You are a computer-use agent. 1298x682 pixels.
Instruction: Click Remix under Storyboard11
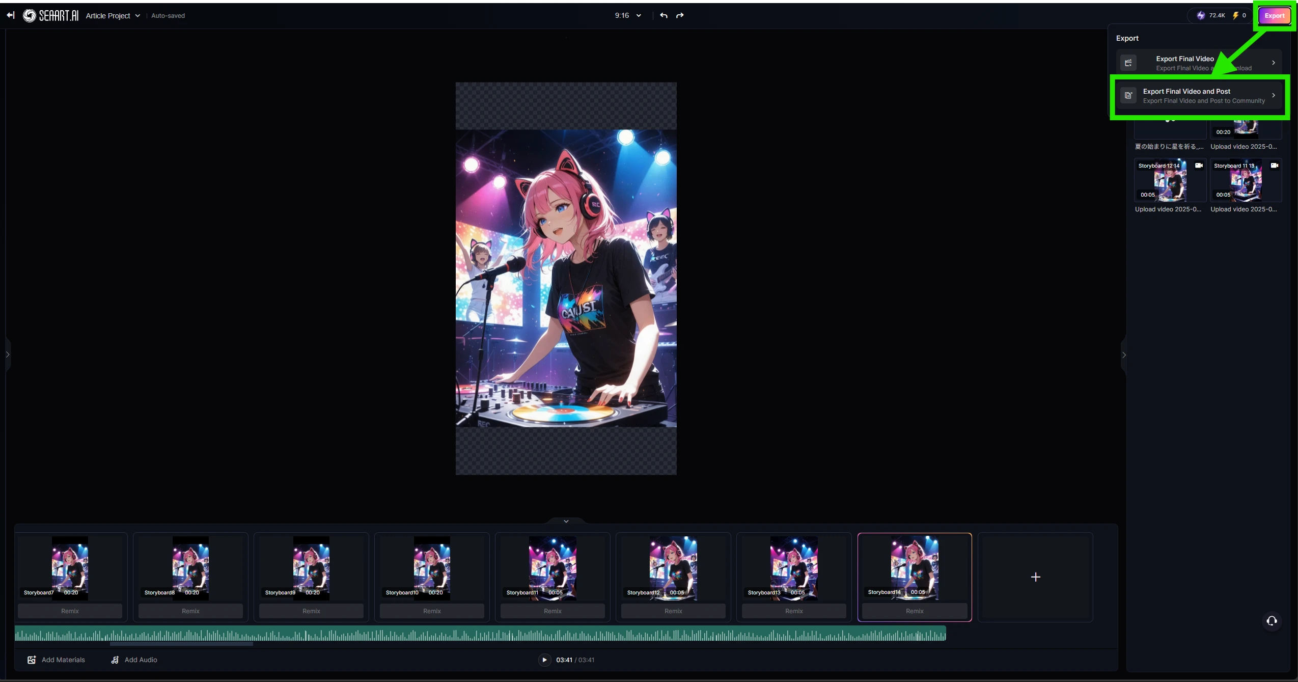coord(553,611)
